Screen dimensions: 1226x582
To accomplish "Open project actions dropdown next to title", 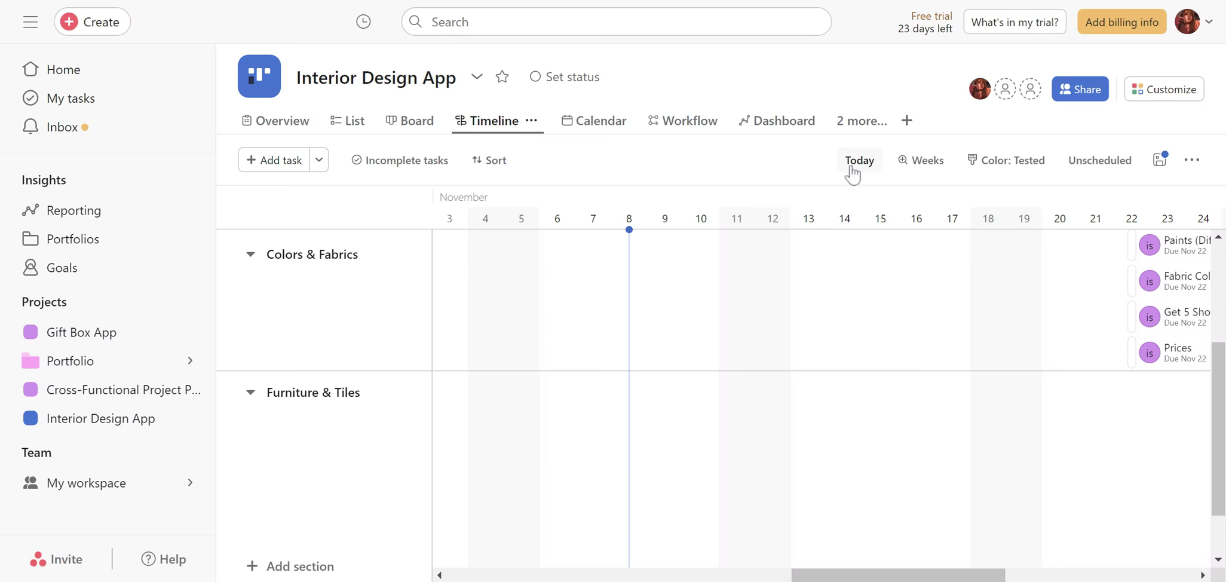I will pyautogui.click(x=477, y=76).
